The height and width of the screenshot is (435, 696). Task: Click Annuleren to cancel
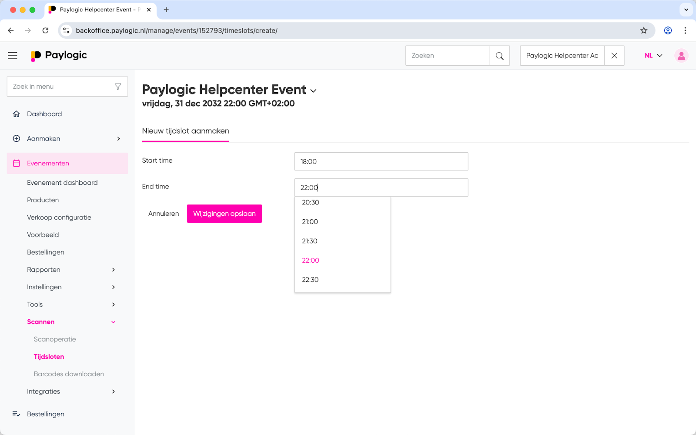click(x=164, y=214)
